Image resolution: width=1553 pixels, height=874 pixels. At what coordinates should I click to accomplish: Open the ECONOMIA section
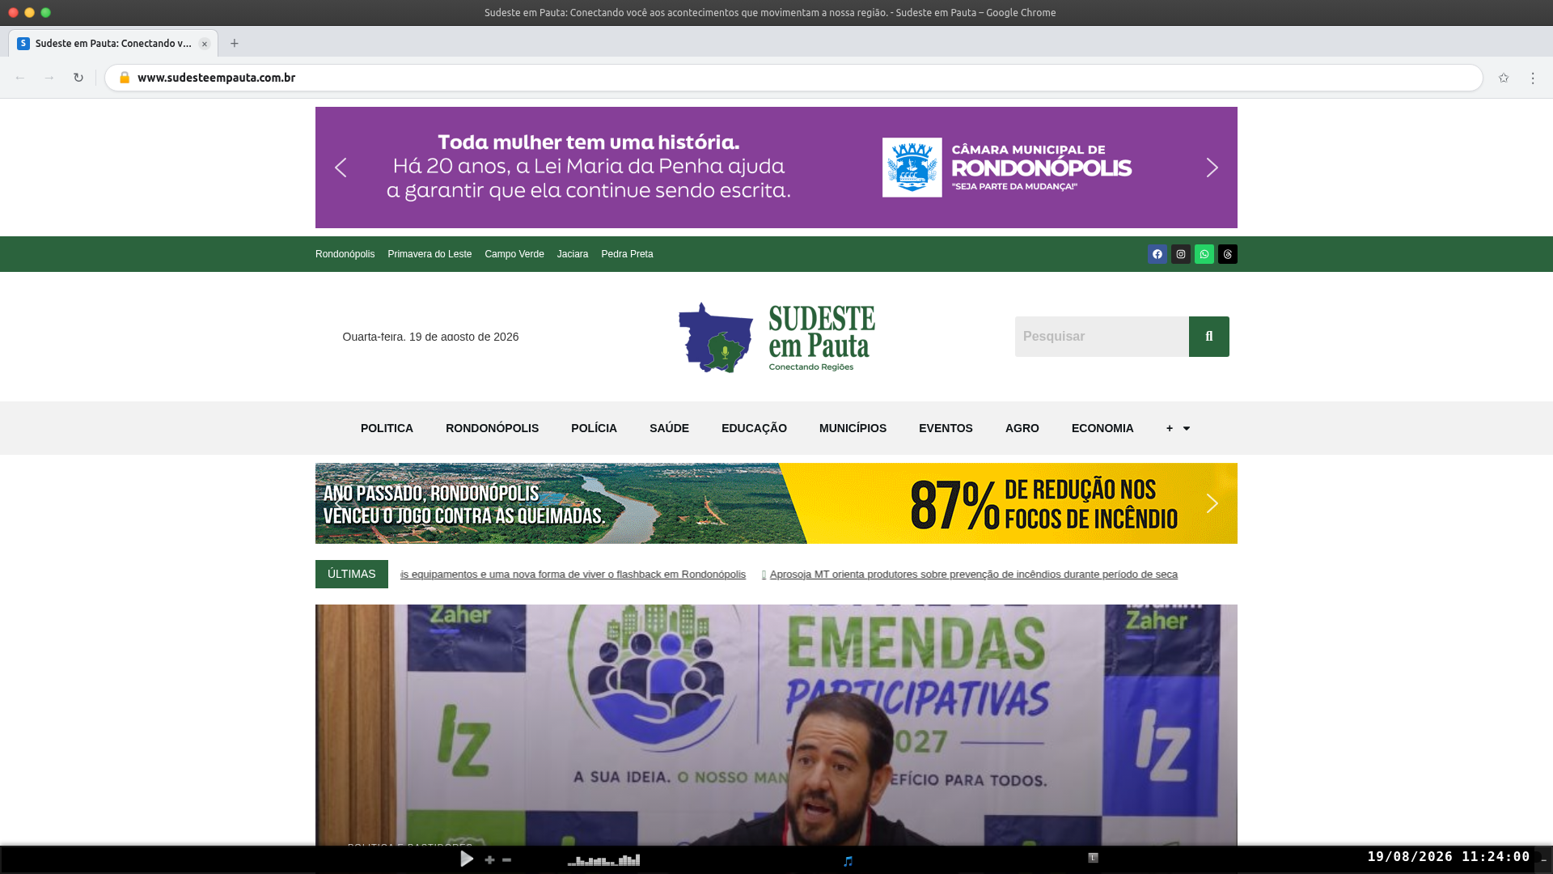point(1102,428)
